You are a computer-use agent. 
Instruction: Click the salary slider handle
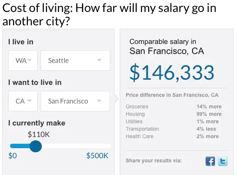click(36, 146)
